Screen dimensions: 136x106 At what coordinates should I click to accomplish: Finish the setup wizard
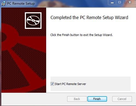[97, 99]
